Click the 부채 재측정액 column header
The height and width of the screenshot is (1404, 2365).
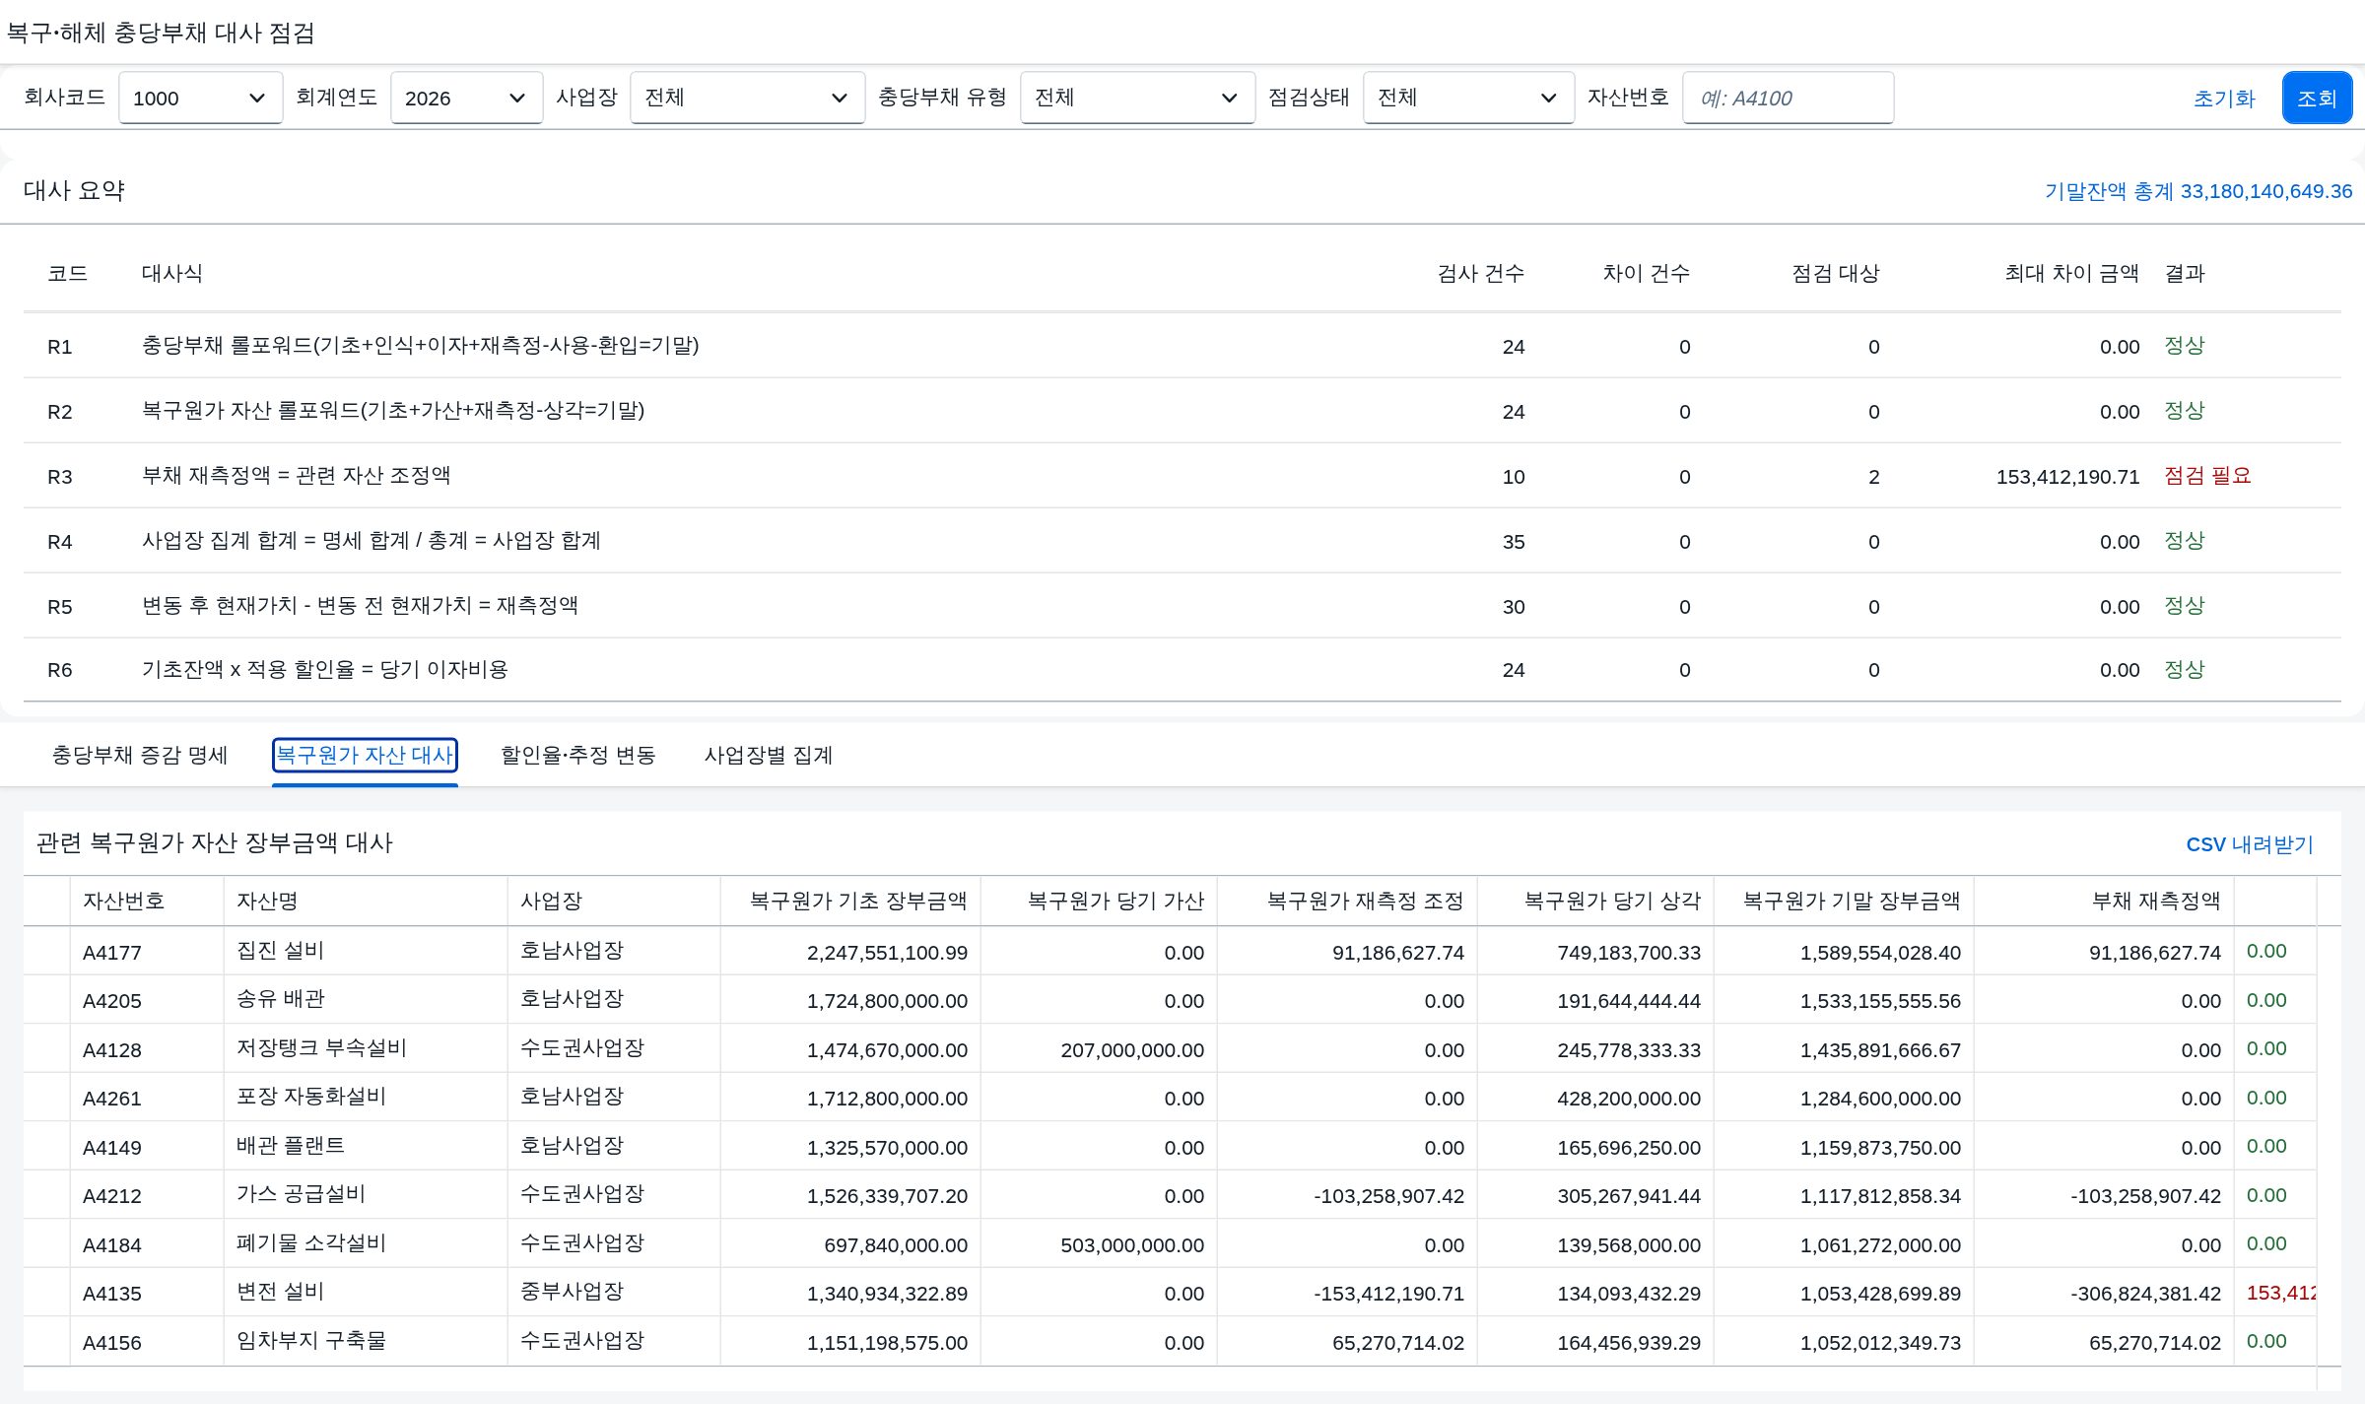pos(2156,902)
